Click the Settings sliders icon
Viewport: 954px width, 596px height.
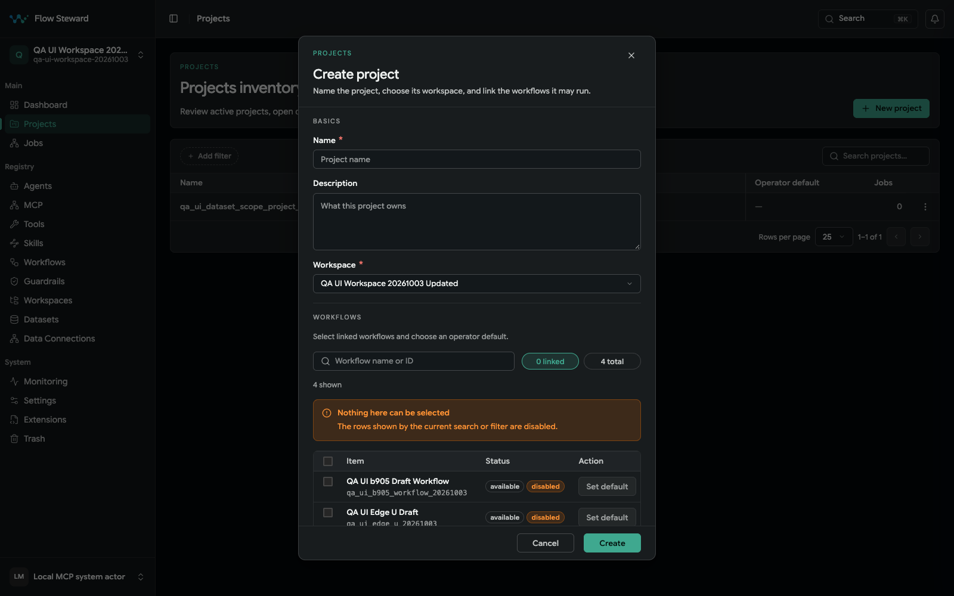tap(14, 401)
